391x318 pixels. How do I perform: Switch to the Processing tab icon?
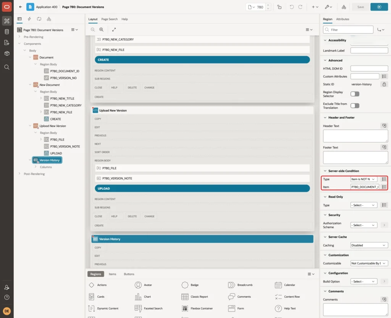click(x=39, y=19)
